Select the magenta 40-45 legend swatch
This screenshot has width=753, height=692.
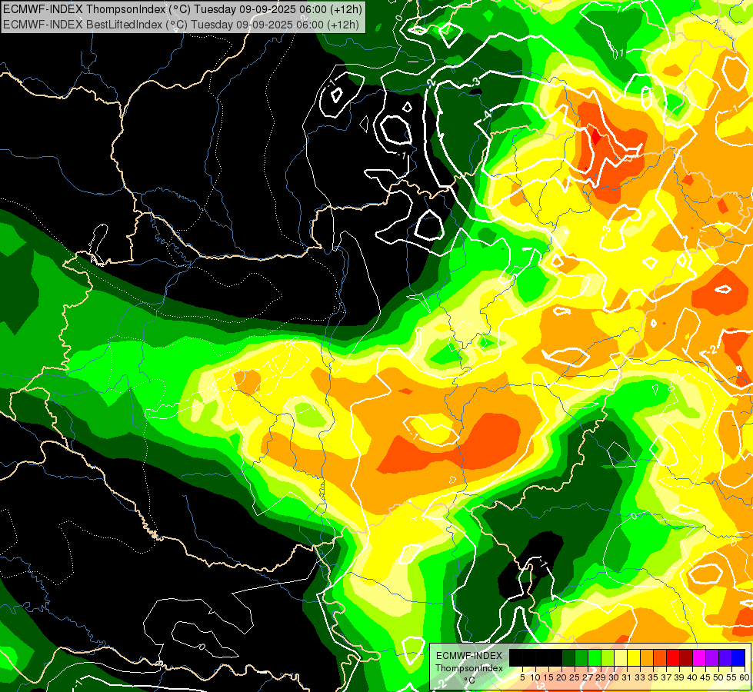tap(698, 657)
